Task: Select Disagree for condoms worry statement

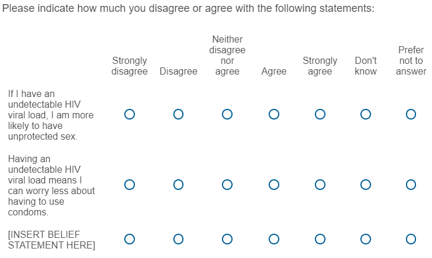Action: (178, 185)
